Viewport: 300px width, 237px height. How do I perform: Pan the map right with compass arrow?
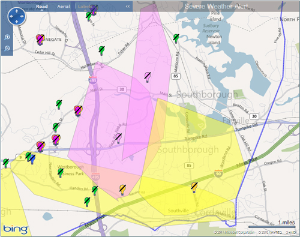click(x=22, y=16)
